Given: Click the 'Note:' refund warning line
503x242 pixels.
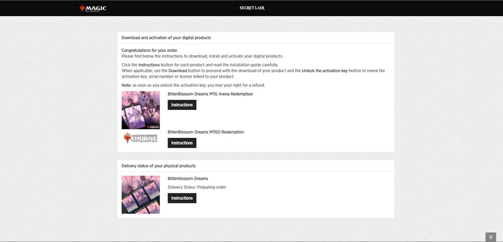Looking at the screenshot, I should pos(193,85).
